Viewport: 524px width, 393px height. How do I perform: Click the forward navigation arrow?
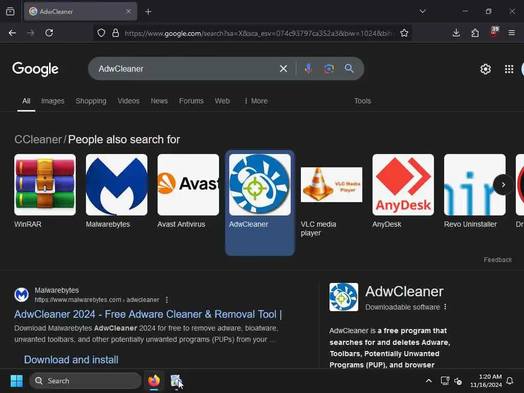pos(30,33)
